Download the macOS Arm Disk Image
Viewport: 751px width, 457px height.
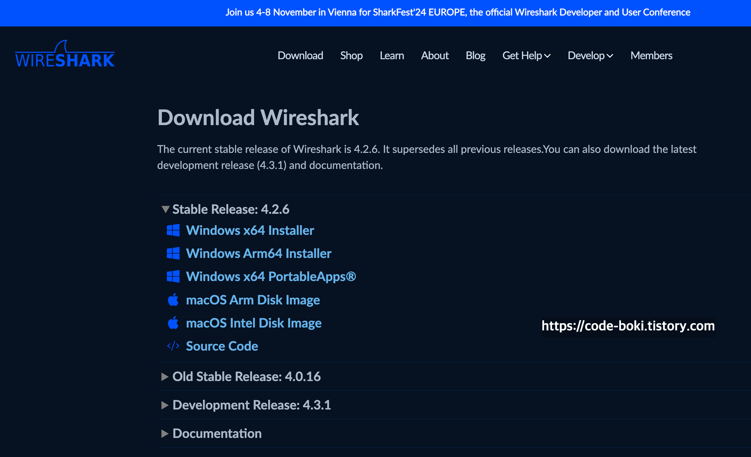253,300
